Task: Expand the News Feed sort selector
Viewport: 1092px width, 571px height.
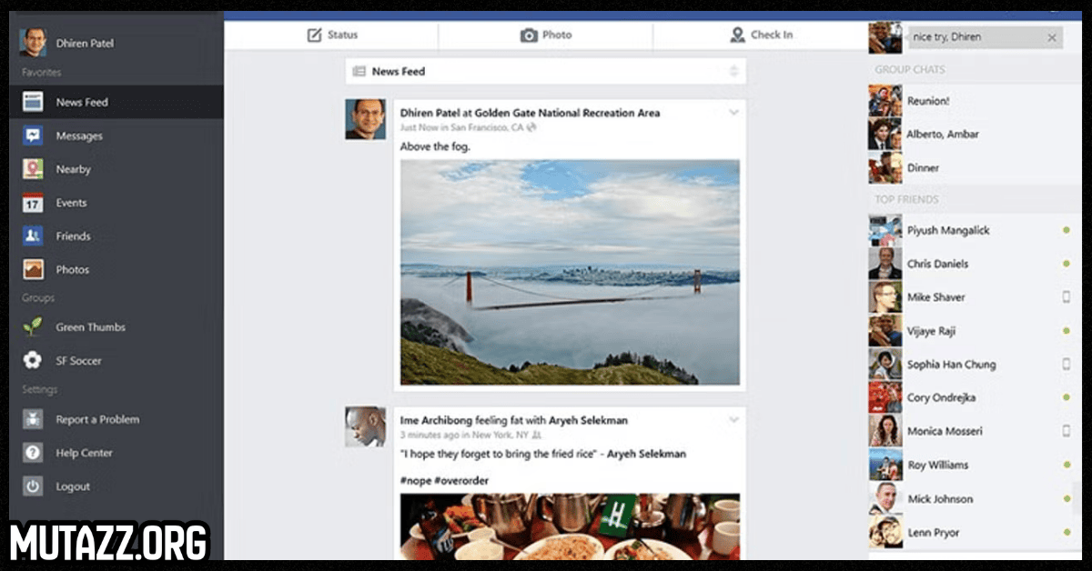Action: [x=733, y=71]
